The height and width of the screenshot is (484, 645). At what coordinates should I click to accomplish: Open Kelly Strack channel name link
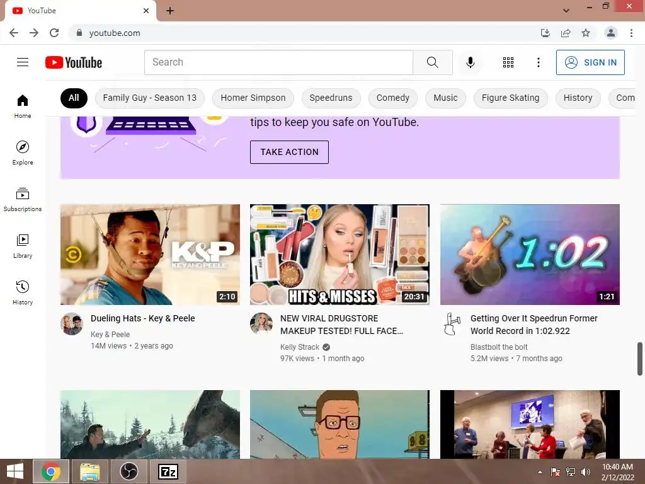(299, 347)
